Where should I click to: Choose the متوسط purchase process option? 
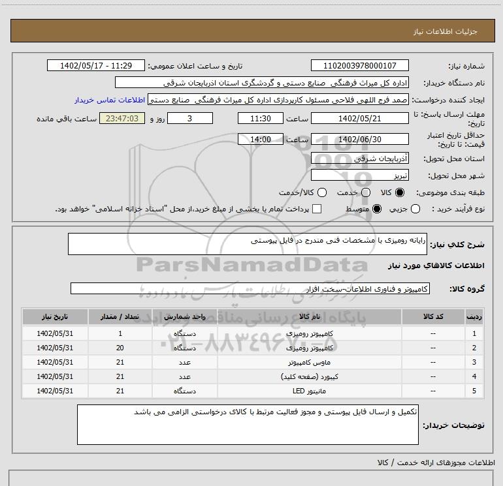click(x=377, y=209)
